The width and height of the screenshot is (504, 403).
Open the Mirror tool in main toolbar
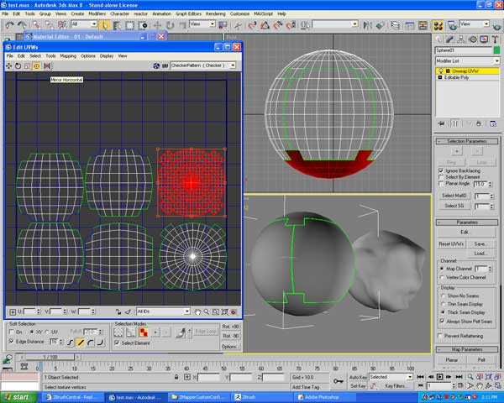(x=367, y=25)
